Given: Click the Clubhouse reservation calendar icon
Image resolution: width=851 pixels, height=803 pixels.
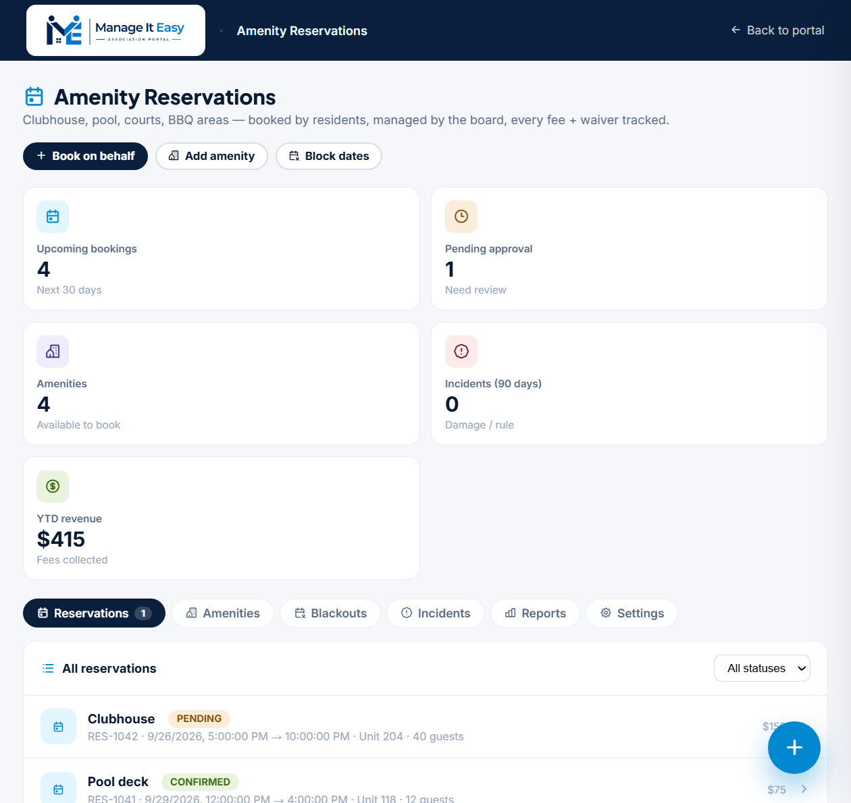Looking at the screenshot, I should (x=58, y=727).
